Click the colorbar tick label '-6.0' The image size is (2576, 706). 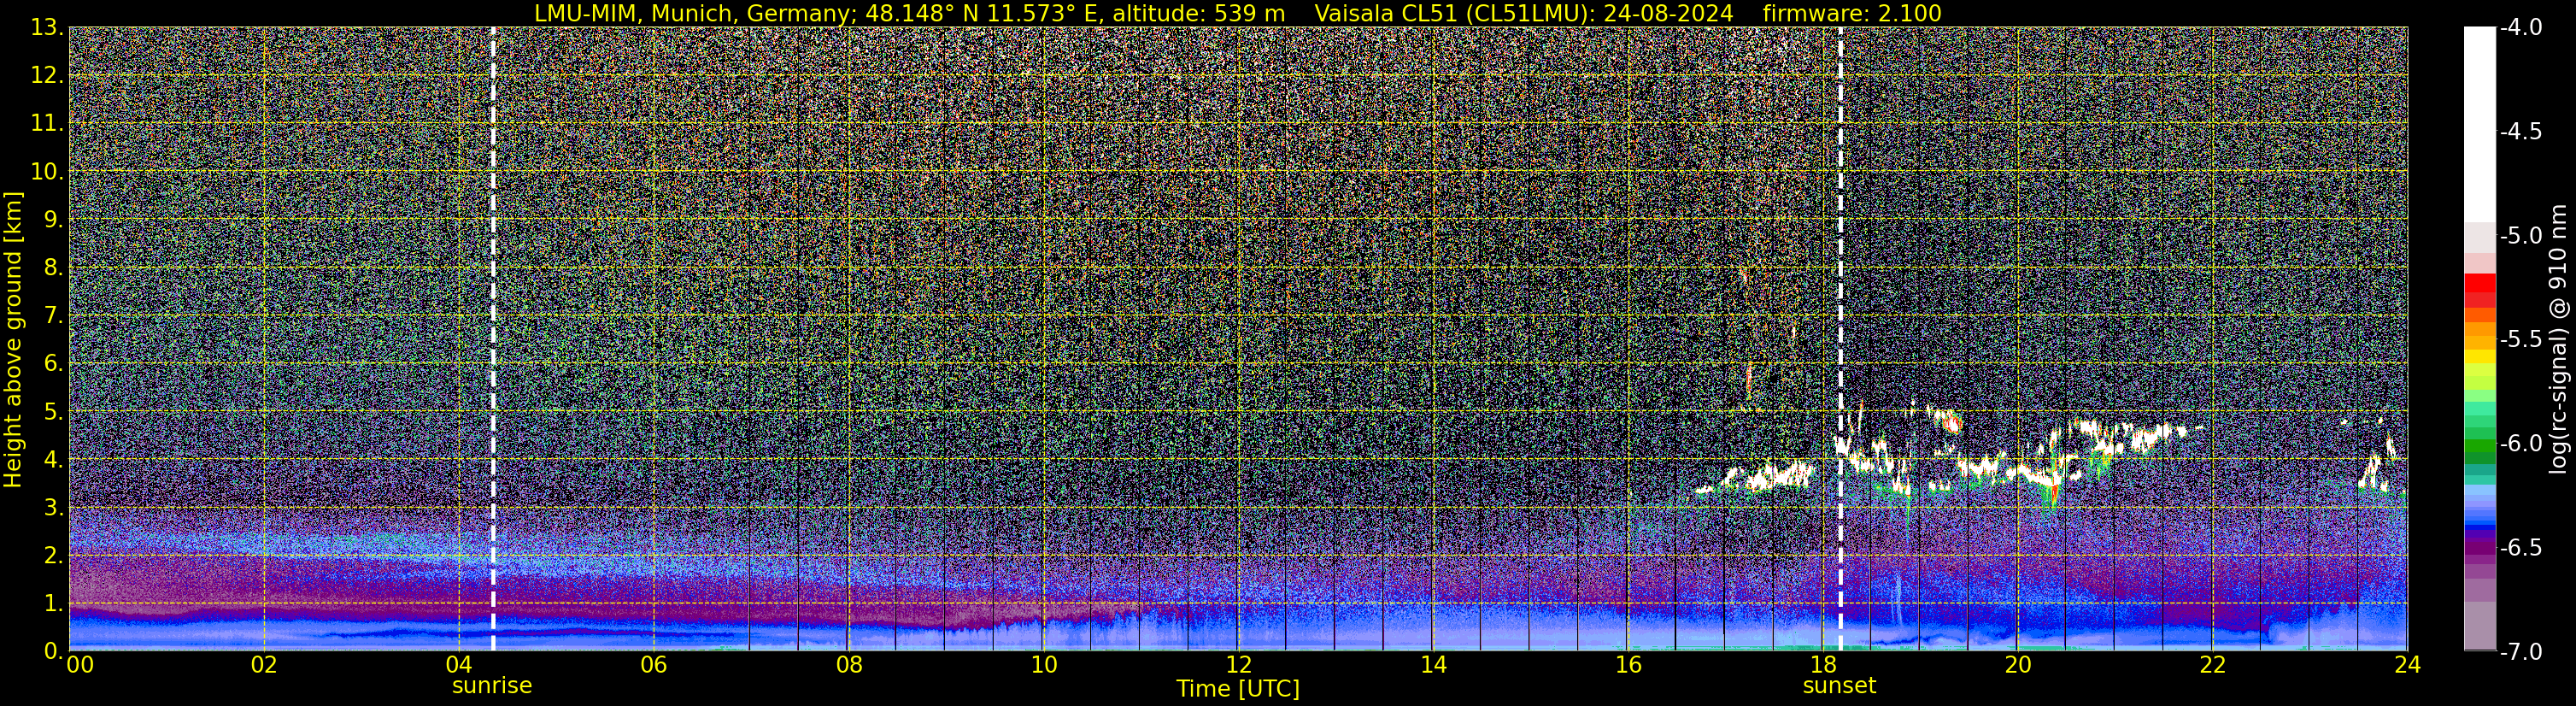(x=2521, y=443)
